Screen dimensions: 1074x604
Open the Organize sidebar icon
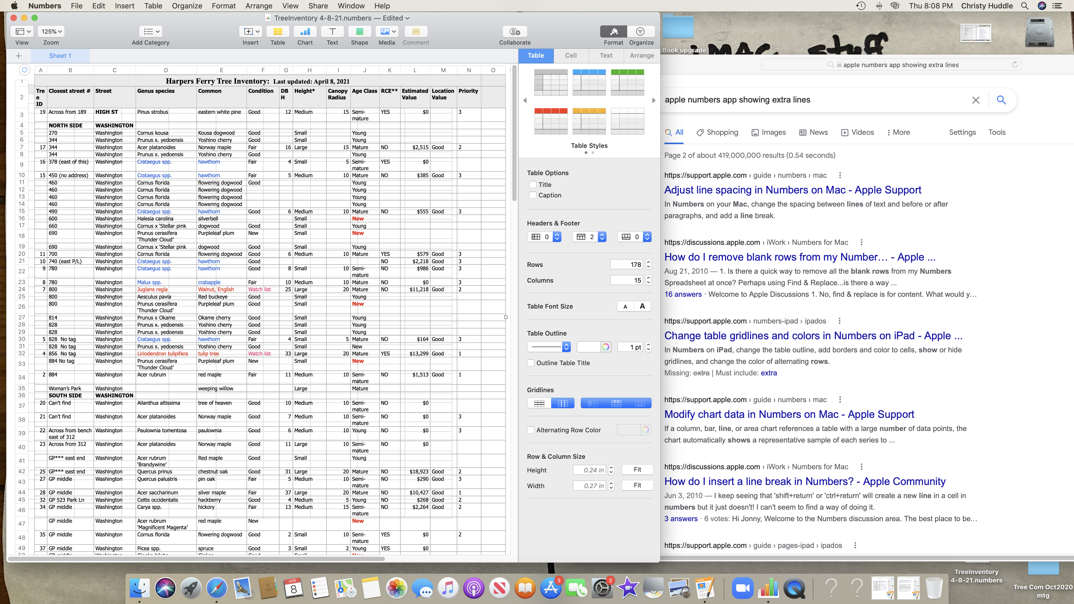tap(641, 32)
